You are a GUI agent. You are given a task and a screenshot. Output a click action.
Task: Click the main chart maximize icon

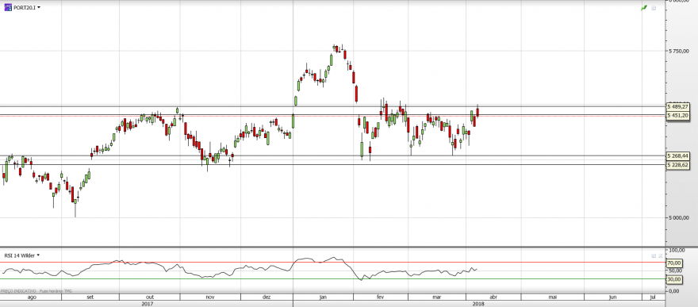pyautogui.click(x=654, y=8)
